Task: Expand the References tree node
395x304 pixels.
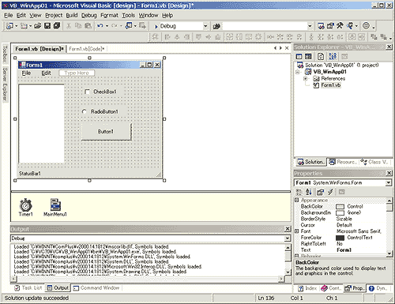Action: coord(305,79)
